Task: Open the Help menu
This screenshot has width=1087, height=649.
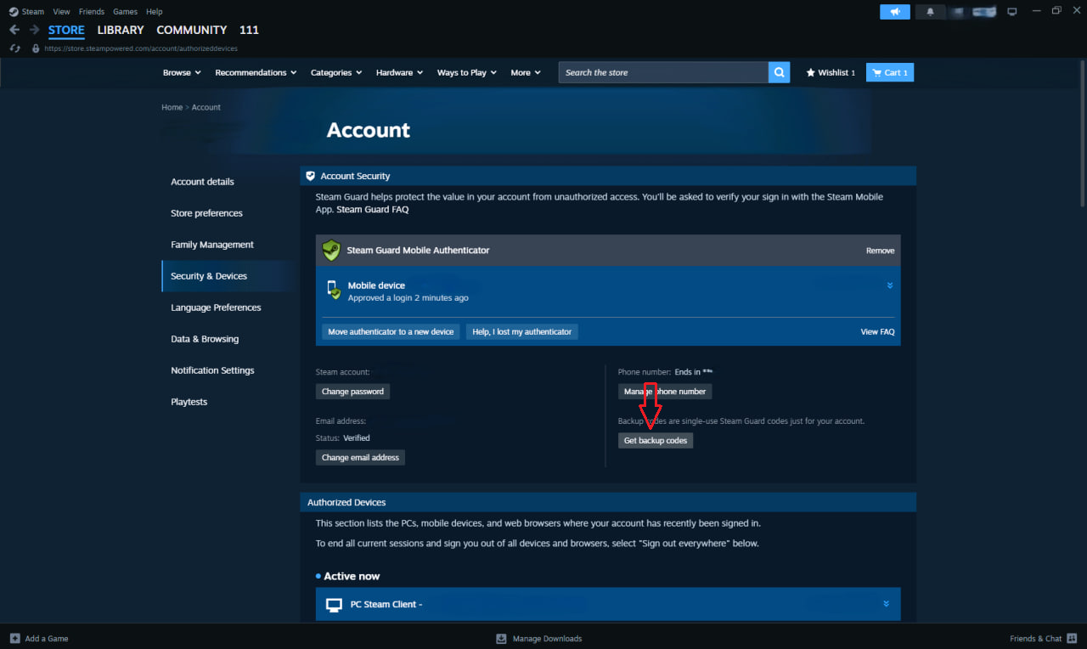Action: 154,12
